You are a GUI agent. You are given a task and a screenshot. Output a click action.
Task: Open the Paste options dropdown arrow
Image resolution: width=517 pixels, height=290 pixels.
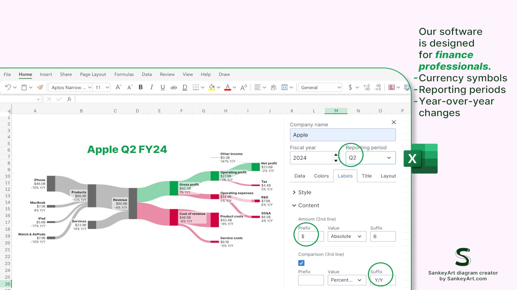tap(31, 88)
